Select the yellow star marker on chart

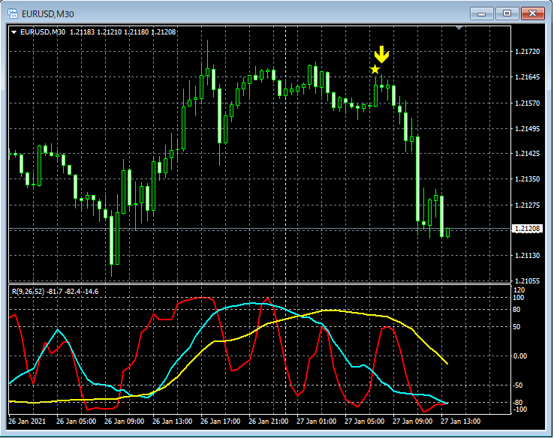[375, 69]
